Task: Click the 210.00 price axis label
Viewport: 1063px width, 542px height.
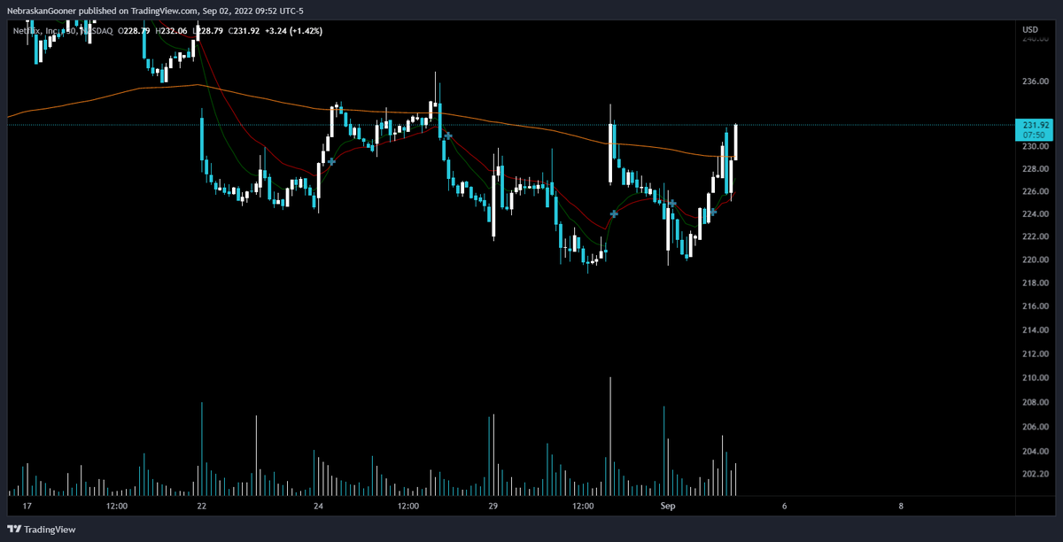Action: tap(1036, 378)
